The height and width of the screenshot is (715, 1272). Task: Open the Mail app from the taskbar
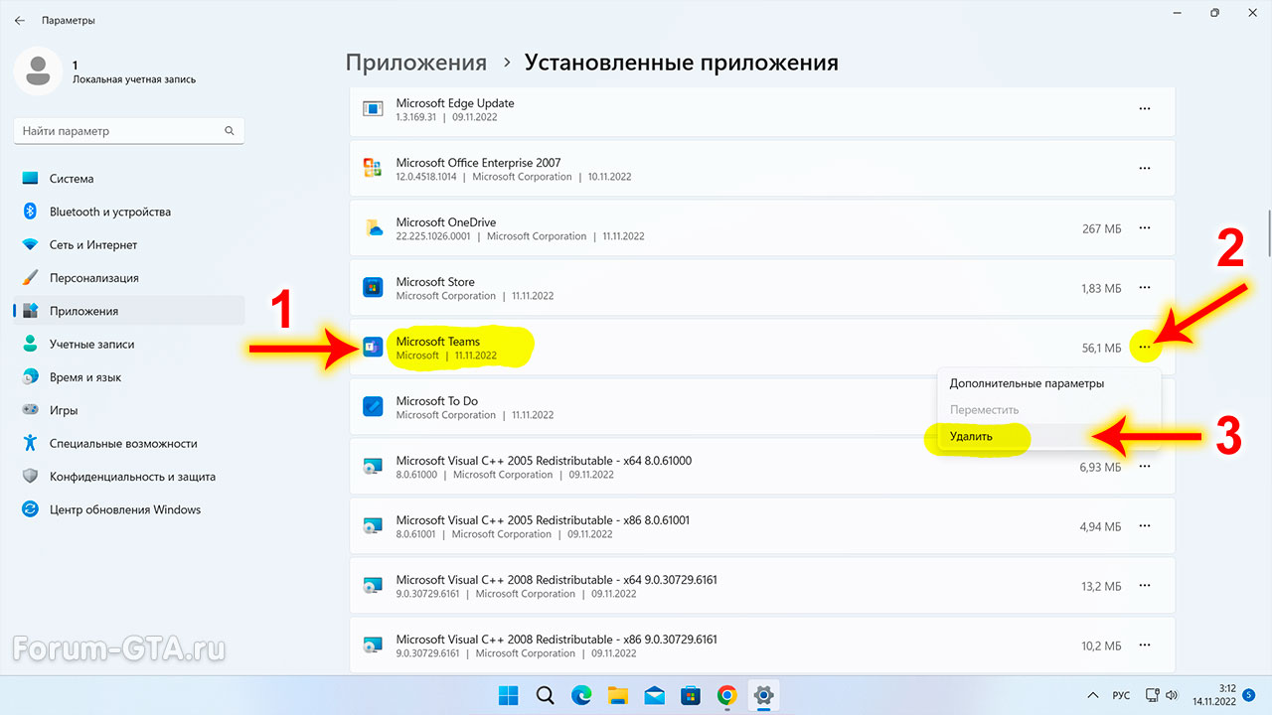(x=654, y=694)
